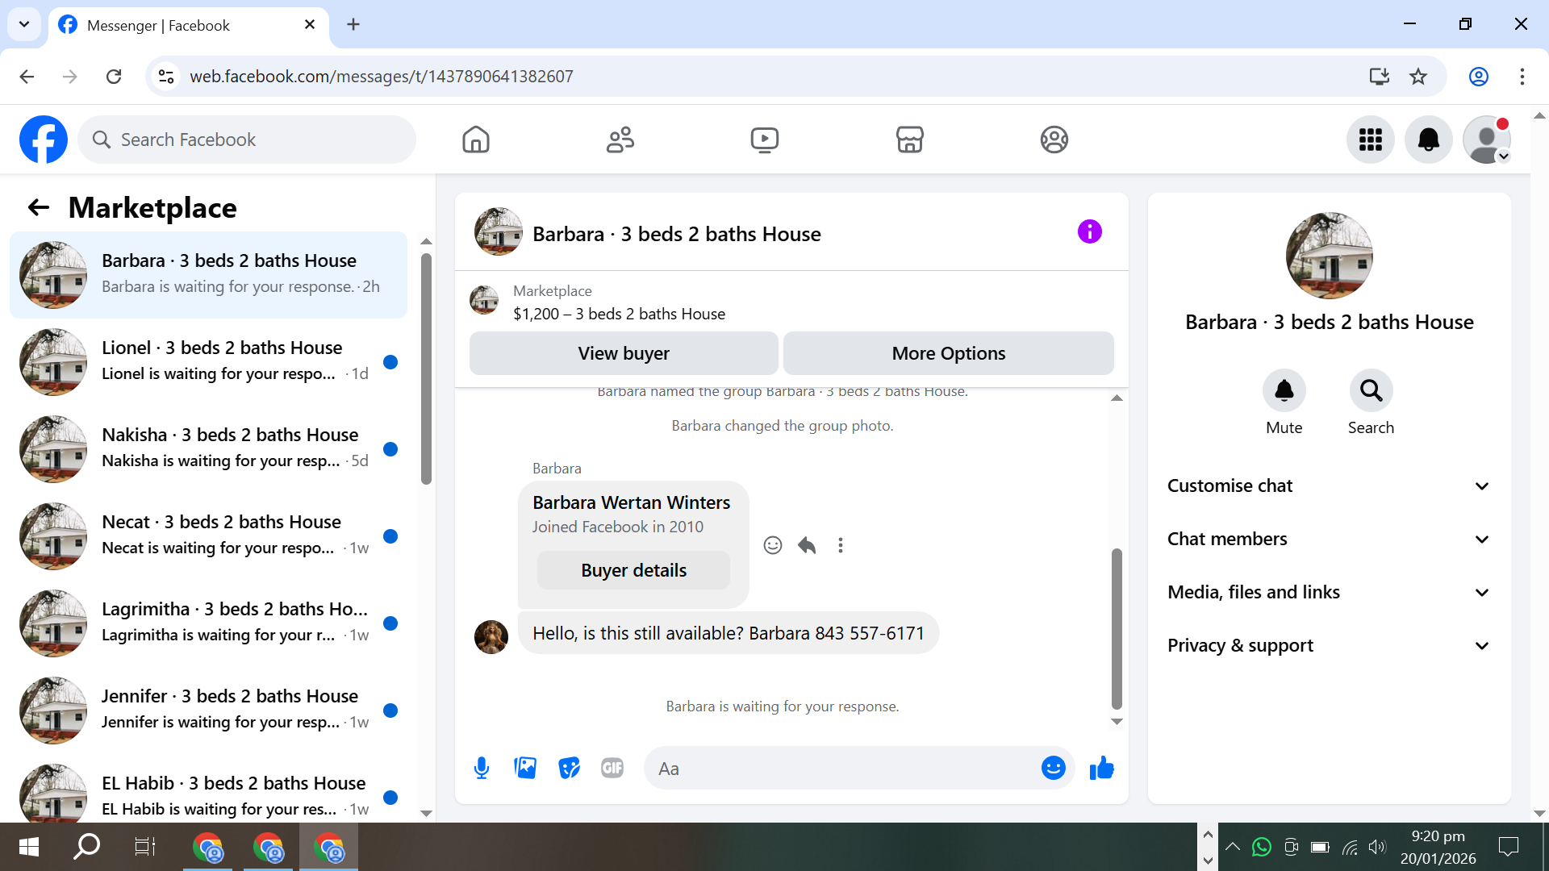Open Necat's conversation
1549x871 pixels.
208,536
